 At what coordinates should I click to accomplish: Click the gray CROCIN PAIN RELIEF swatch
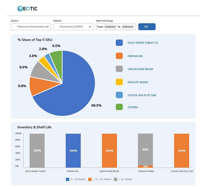point(119,69)
